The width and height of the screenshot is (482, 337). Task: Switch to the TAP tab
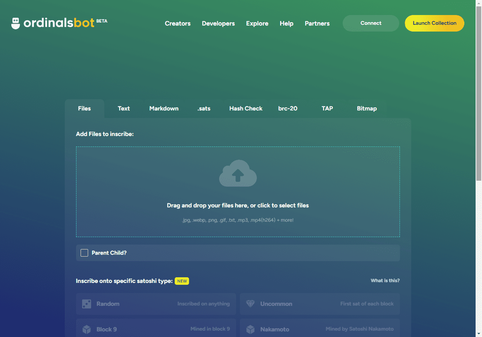pyautogui.click(x=327, y=109)
